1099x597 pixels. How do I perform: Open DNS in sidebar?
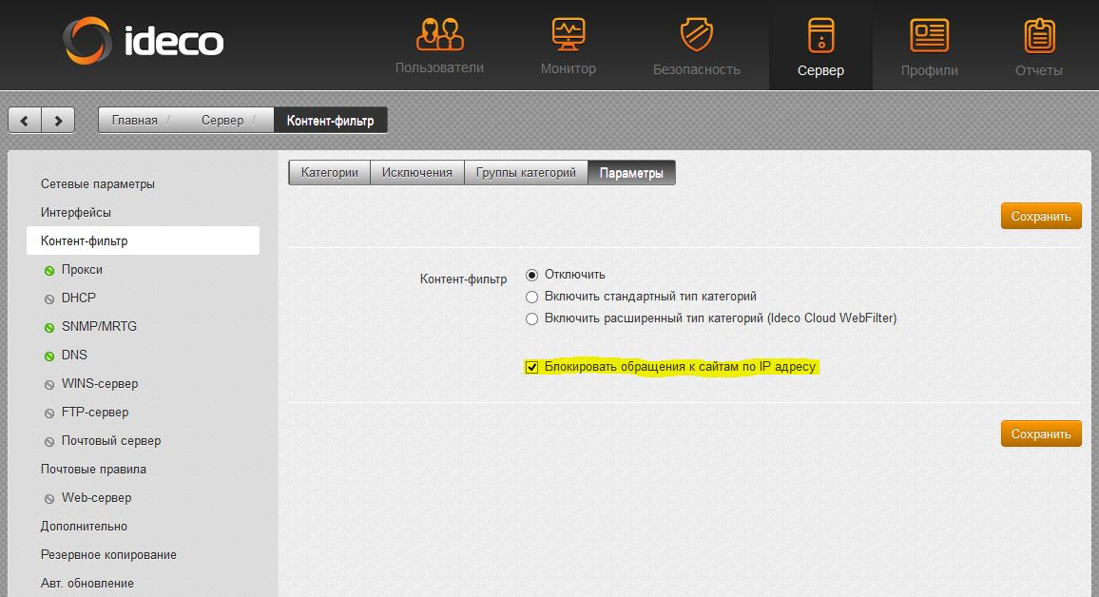pos(74,356)
